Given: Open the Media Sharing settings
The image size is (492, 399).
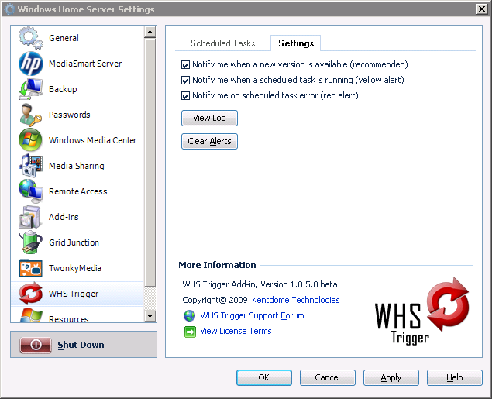Looking at the screenshot, I should (x=77, y=166).
